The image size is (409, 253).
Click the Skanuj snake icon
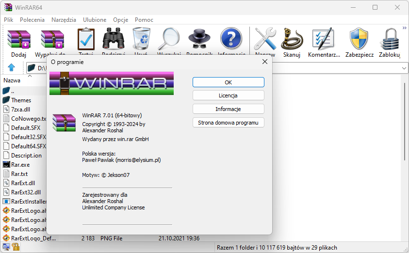point(292,39)
